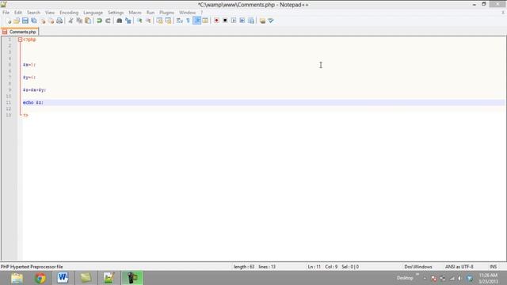Click the <?php opening tag text
507x285 pixels.
pyautogui.click(x=29, y=40)
